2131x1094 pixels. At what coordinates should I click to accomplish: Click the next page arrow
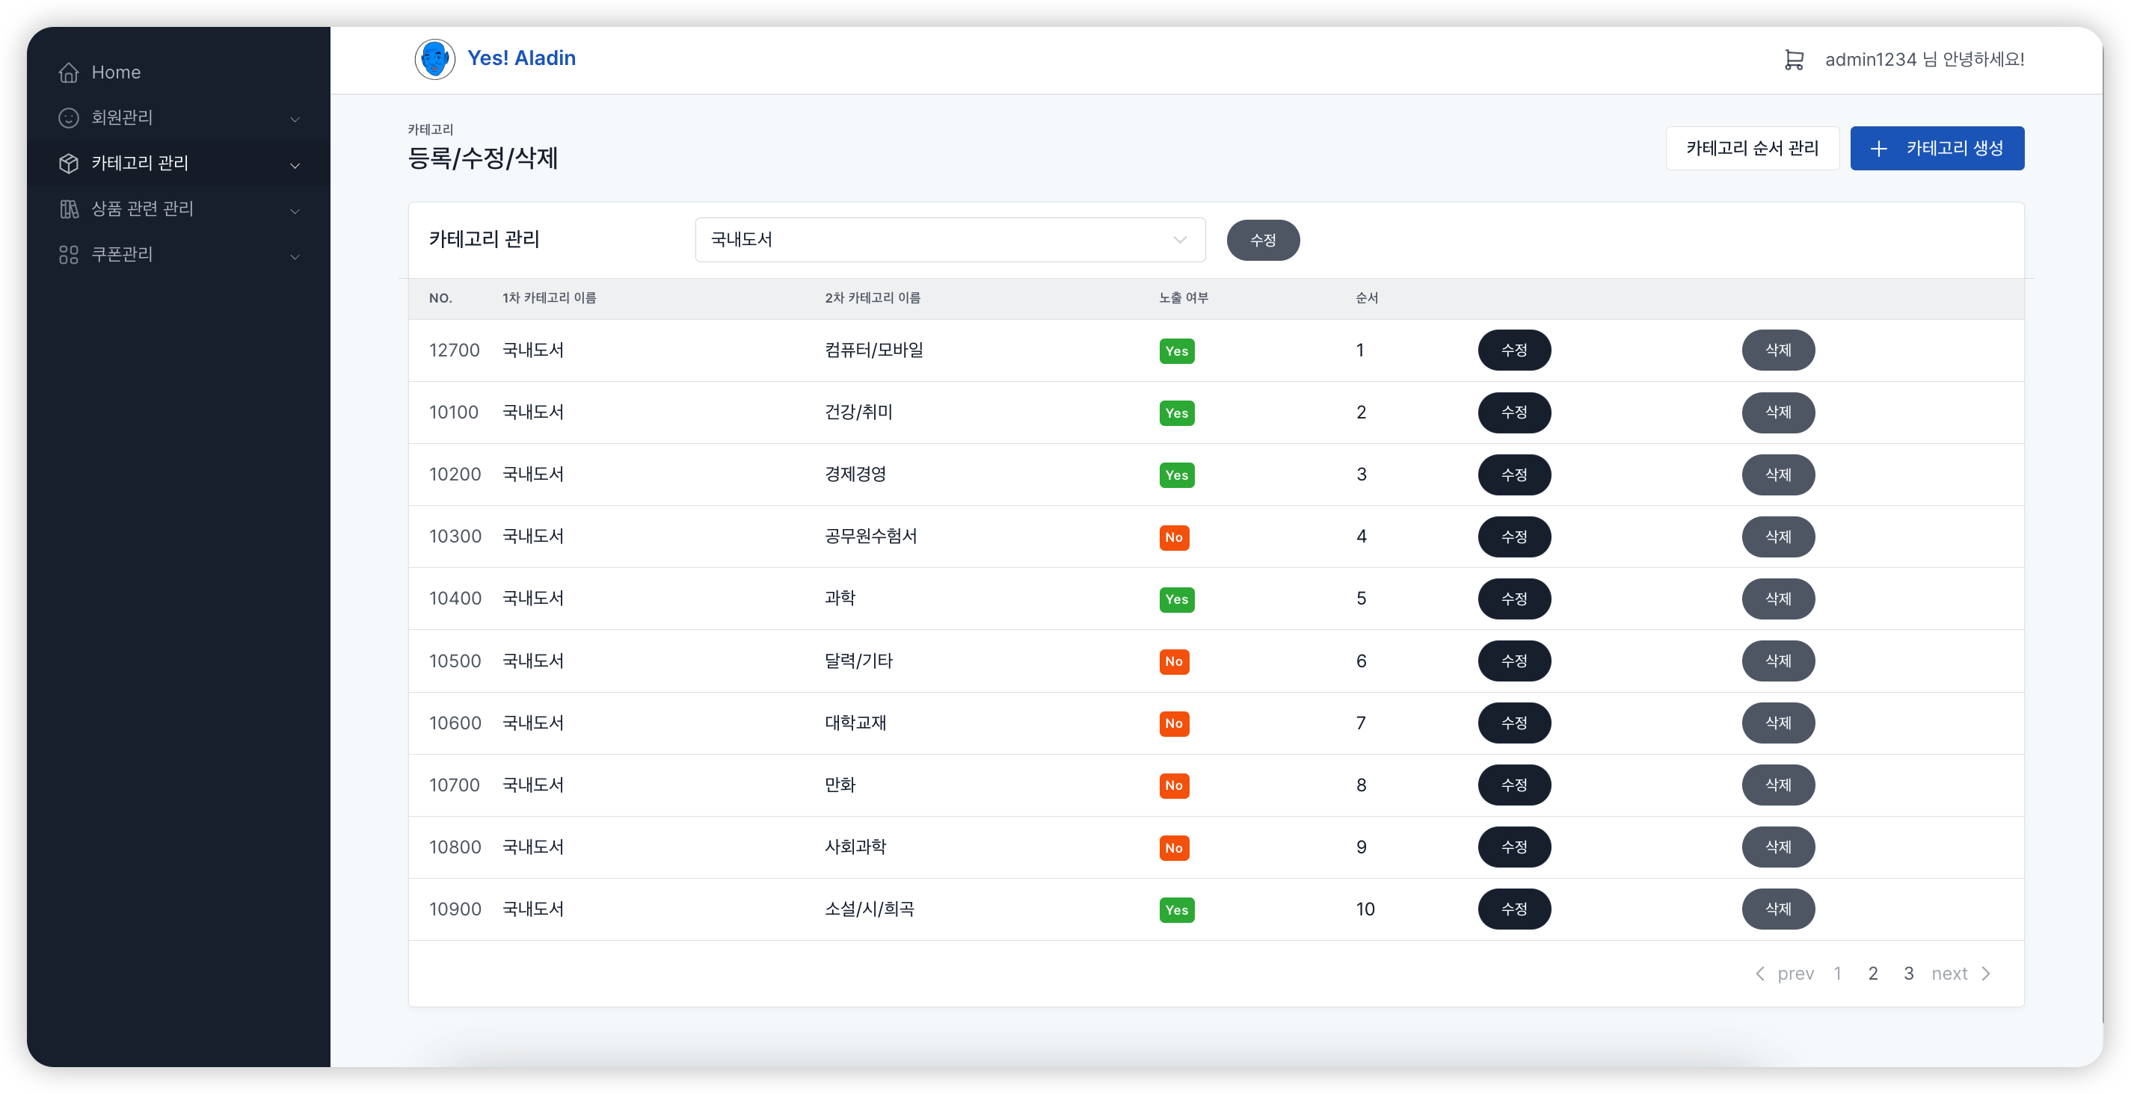pos(1984,973)
